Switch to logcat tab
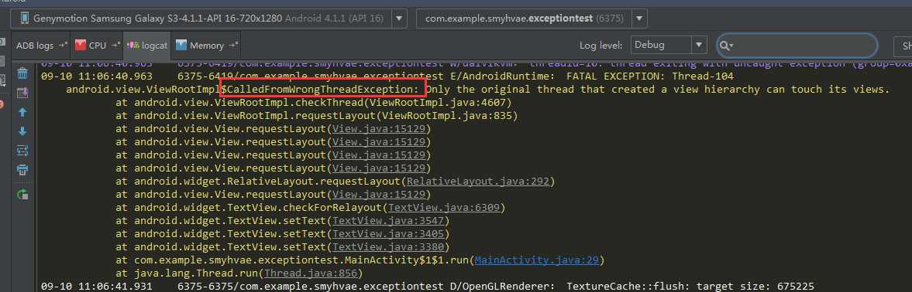Image resolution: width=912 pixels, height=292 pixels. [147, 45]
